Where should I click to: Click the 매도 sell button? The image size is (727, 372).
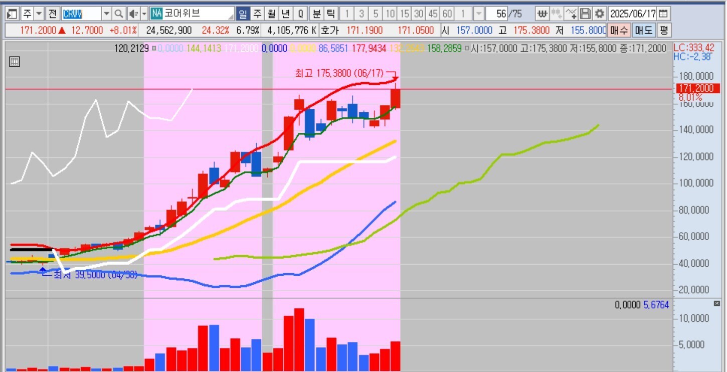[643, 31]
